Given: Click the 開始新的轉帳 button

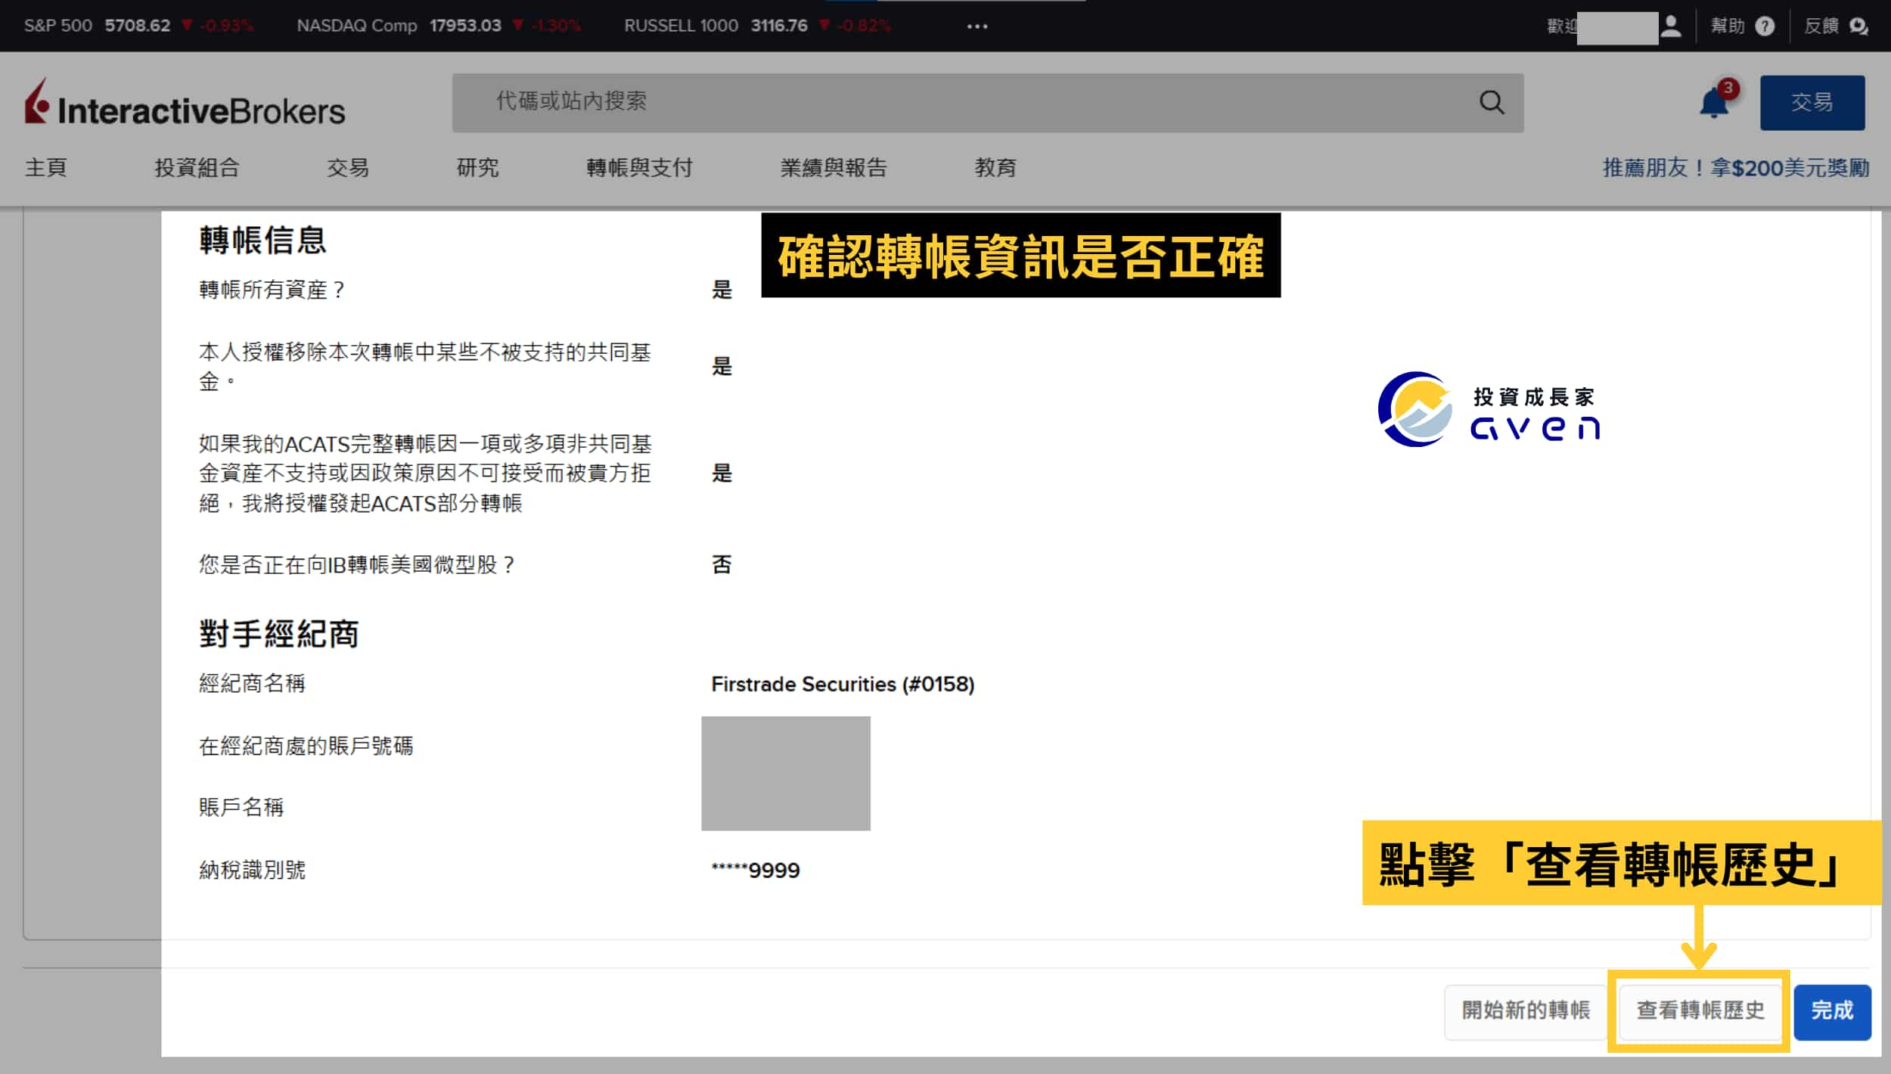Looking at the screenshot, I should (1526, 1011).
